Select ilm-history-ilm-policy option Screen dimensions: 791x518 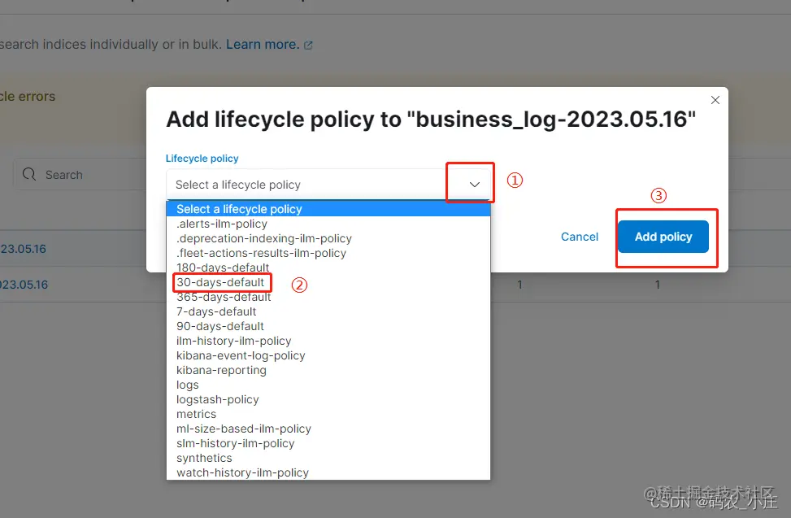[x=328, y=341]
